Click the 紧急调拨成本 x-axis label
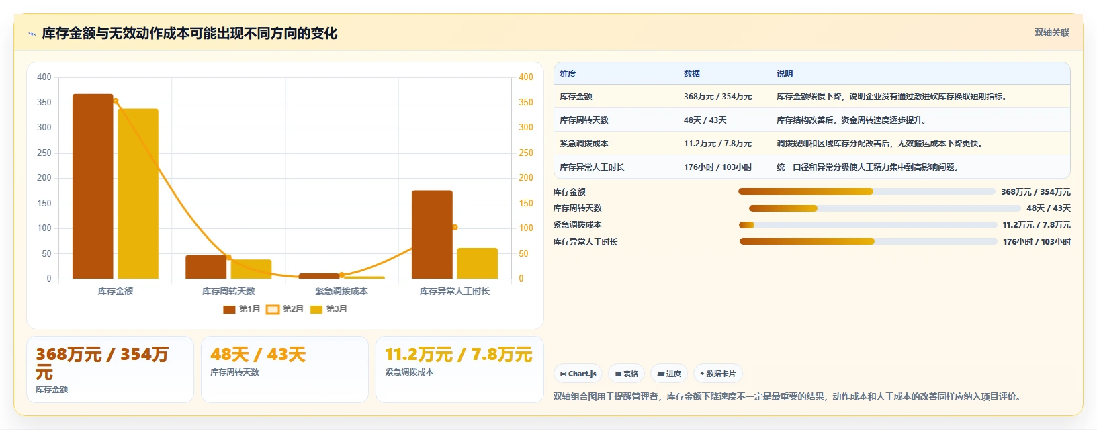The height and width of the screenshot is (430, 1097). [341, 292]
